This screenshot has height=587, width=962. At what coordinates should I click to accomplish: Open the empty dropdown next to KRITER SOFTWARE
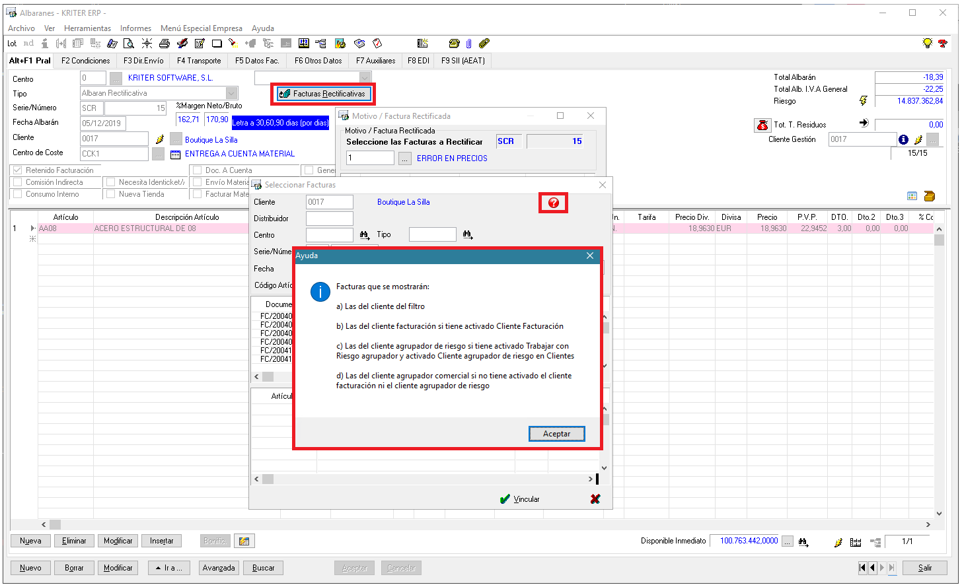pyautogui.click(x=365, y=78)
